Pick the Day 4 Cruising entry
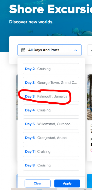The width and height of the screenshot is (92, 190). tap(51, 110)
